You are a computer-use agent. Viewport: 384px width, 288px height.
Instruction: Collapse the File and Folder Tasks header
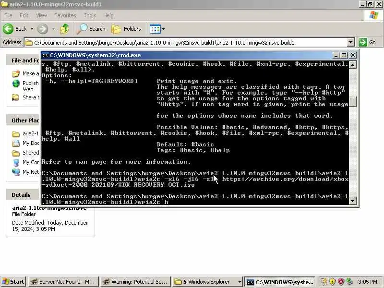(24, 60)
